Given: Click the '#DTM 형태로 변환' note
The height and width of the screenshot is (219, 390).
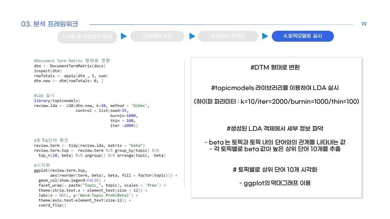Looking at the screenshot, I should pyautogui.click(x=275, y=68).
